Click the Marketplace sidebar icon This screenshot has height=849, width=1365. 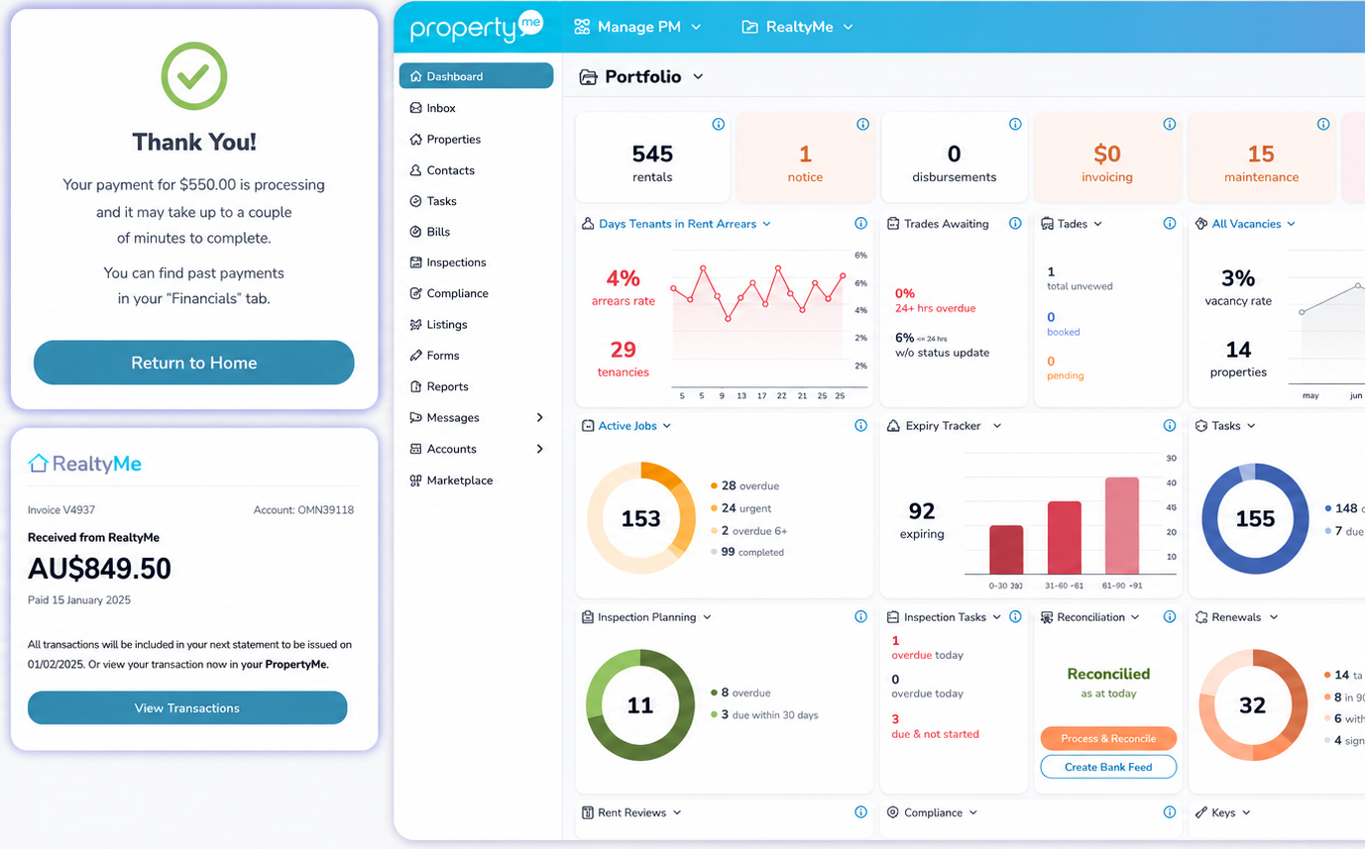point(416,480)
